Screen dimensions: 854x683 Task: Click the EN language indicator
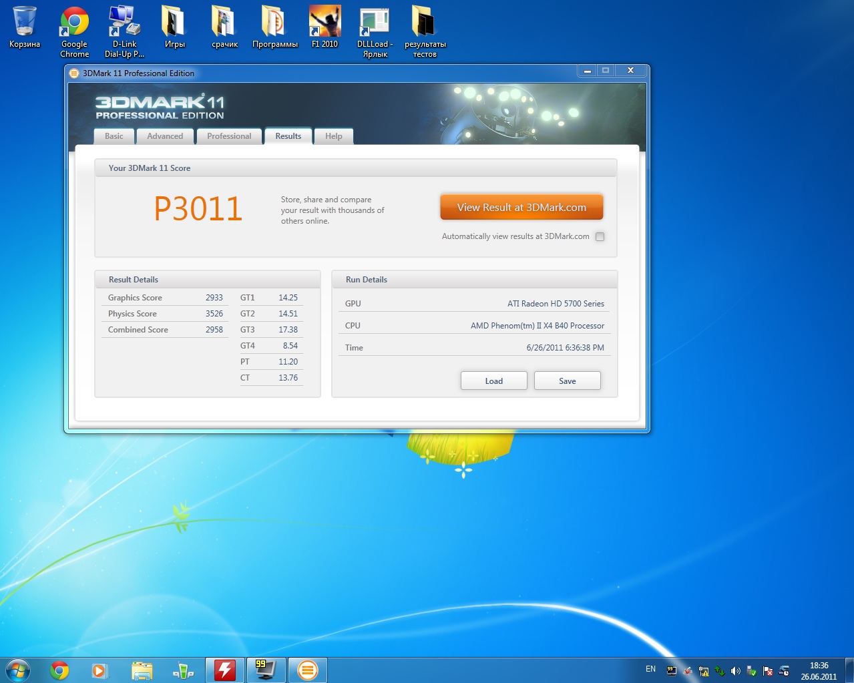[650, 669]
